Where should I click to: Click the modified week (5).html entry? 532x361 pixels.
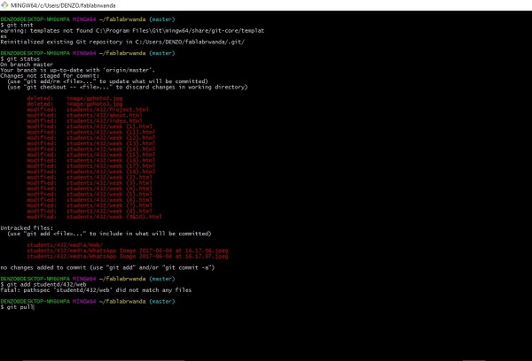coord(90,195)
